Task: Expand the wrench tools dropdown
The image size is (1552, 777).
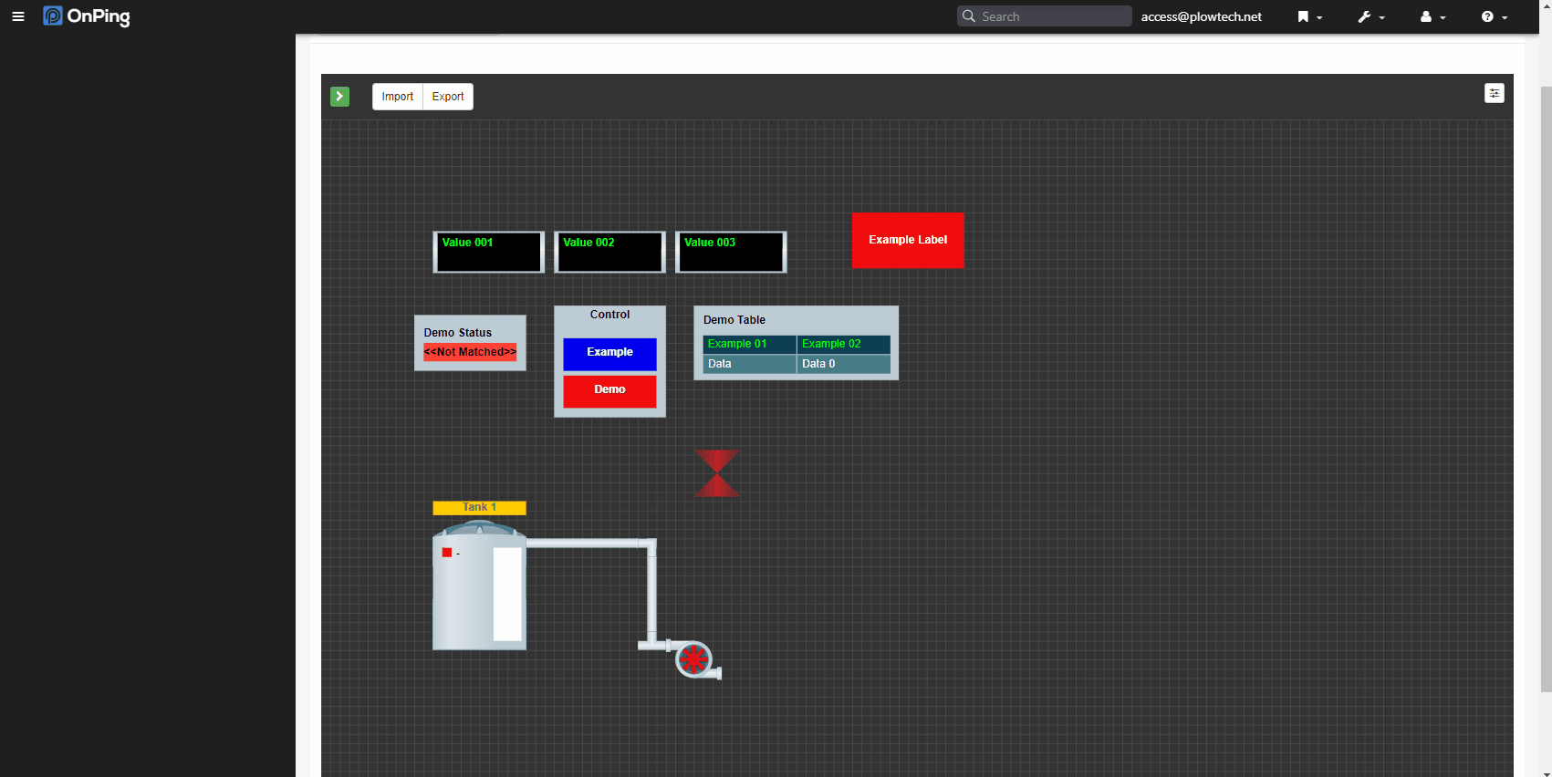Action: [x=1370, y=16]
